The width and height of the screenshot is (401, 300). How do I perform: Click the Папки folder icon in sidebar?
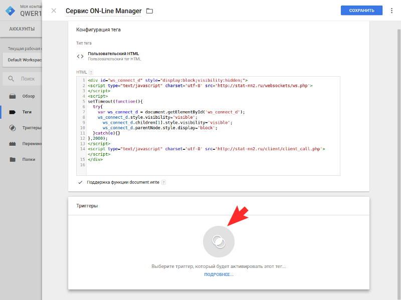pos(12,160)
